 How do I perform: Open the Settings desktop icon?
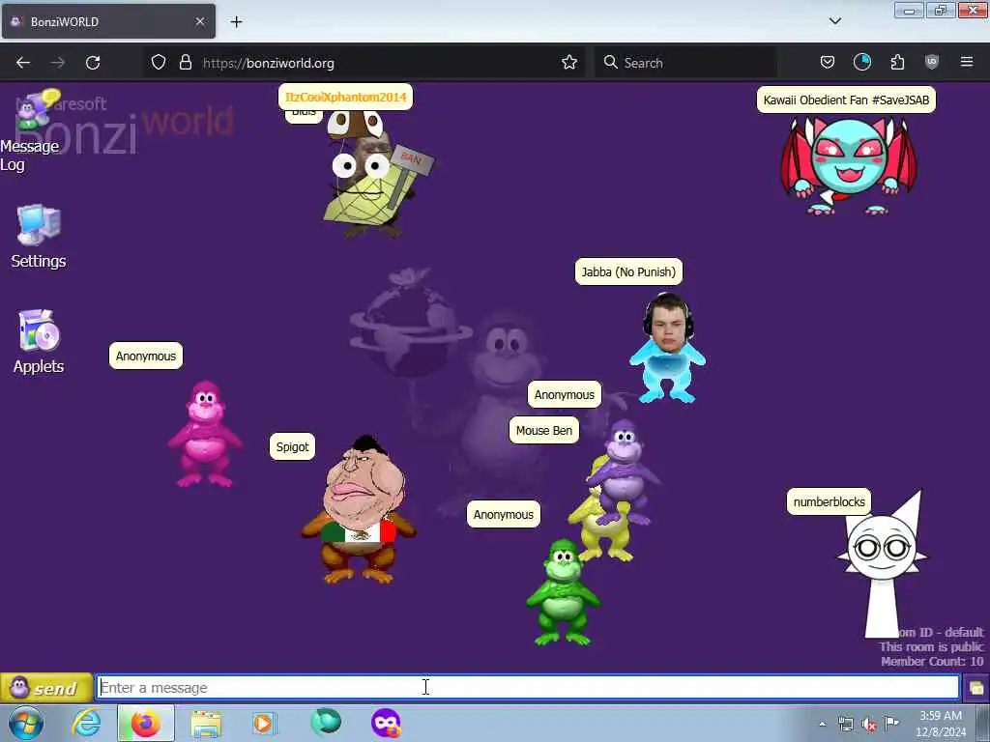[x=39, y=237]
